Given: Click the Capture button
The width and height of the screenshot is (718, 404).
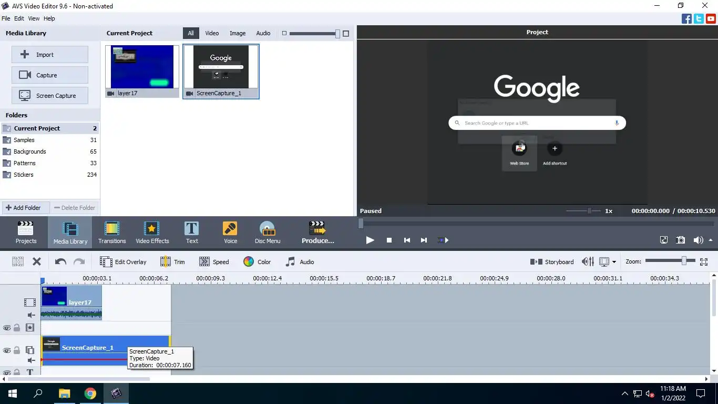Looking at the screenshot, I should [50, 75].
